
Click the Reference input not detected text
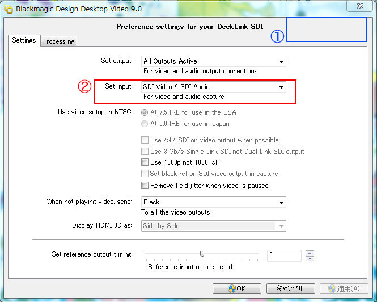pos(190,267)
